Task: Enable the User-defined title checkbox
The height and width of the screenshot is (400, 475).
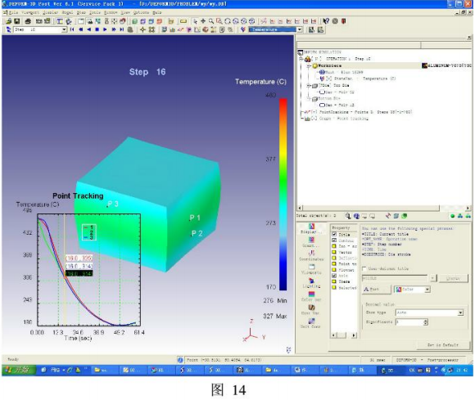Action: point(364,268)
